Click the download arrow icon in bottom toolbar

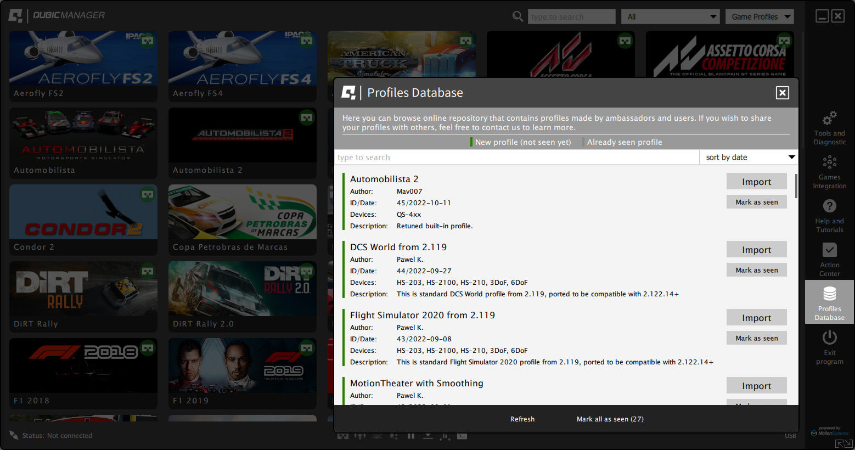pyautogui.click(x=428, y=436)
